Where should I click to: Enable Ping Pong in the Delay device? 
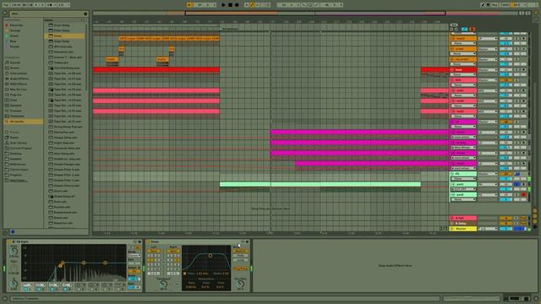(240, 269)
